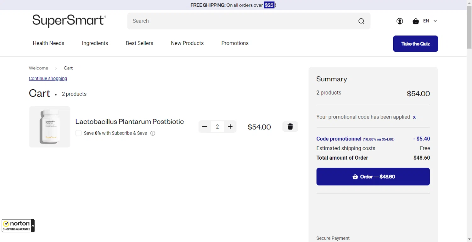Click the free shipping banner text

pos(233,5)
